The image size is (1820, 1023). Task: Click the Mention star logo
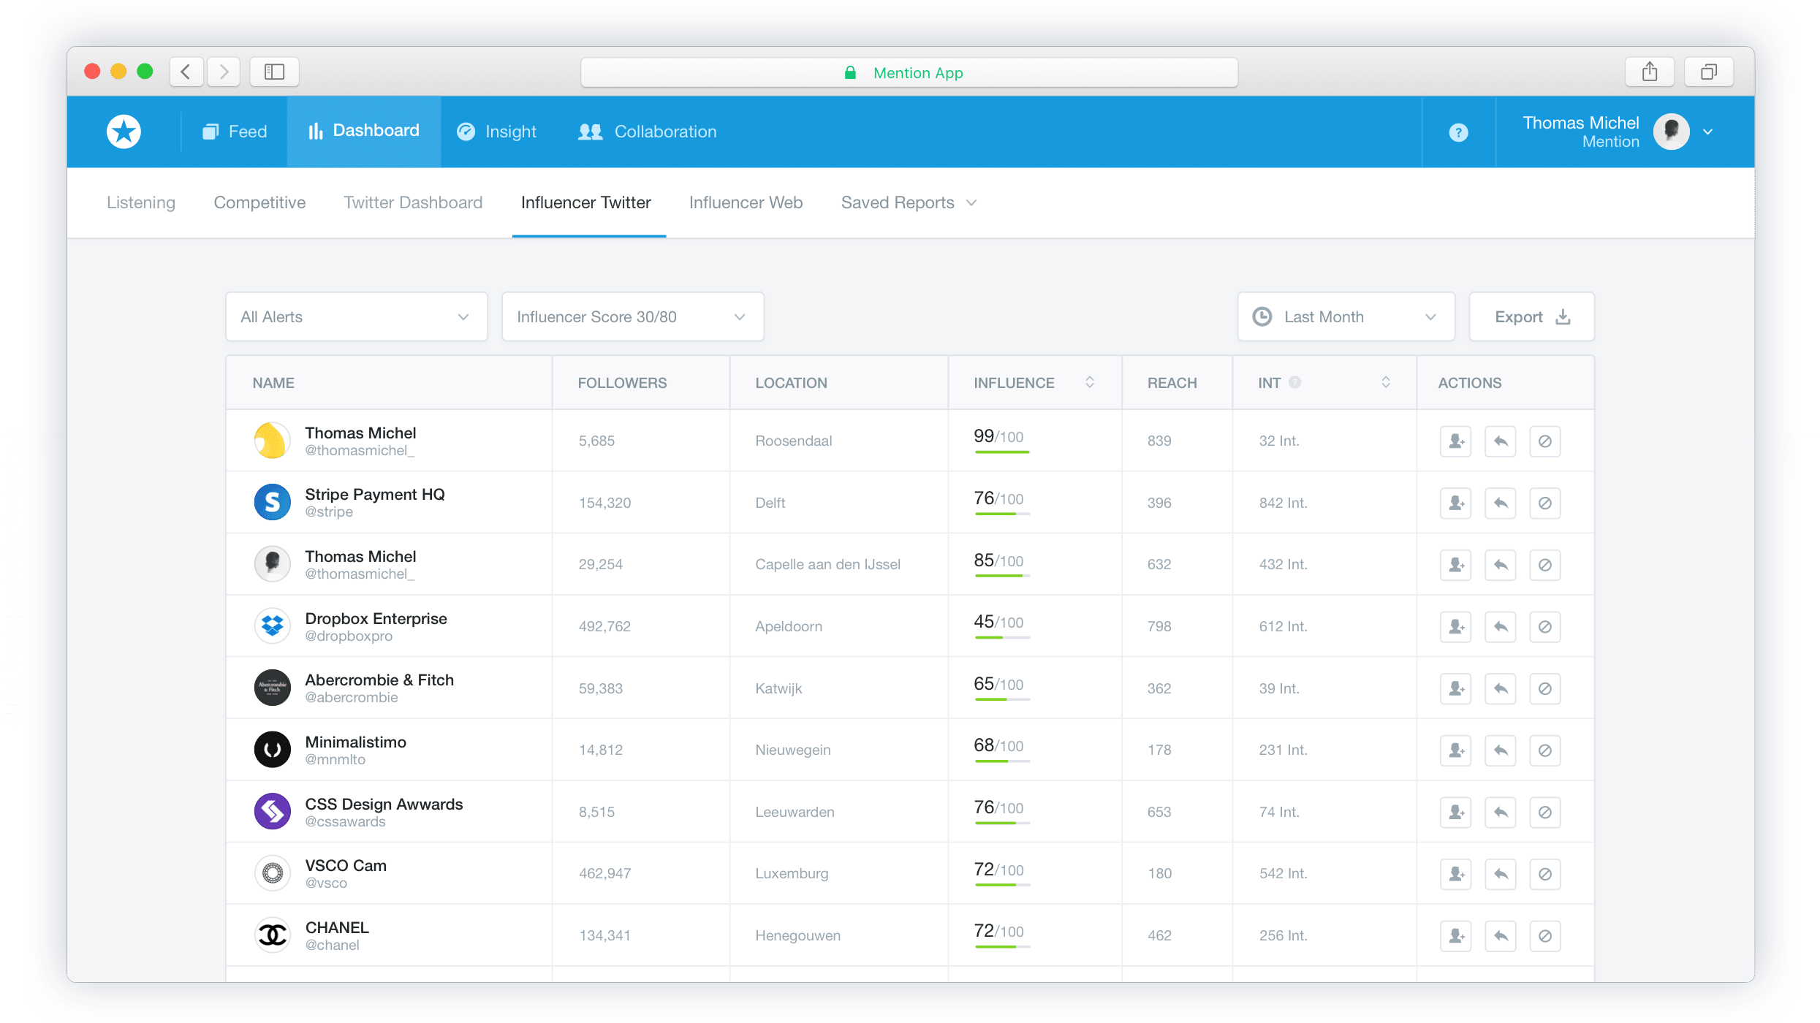click(x=124, y=132)
